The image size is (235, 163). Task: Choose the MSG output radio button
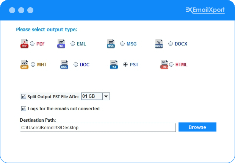(122, 44)
